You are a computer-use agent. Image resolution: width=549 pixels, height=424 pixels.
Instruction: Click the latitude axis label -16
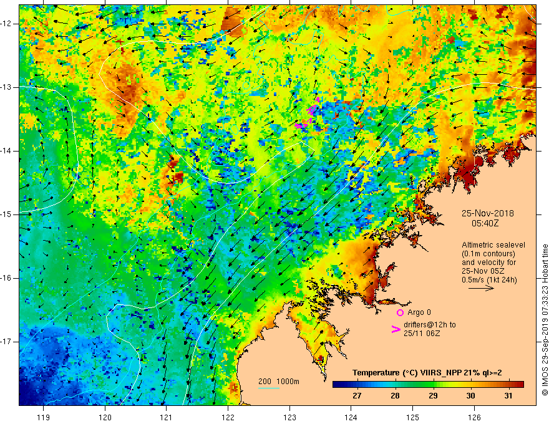coord(6,278)
